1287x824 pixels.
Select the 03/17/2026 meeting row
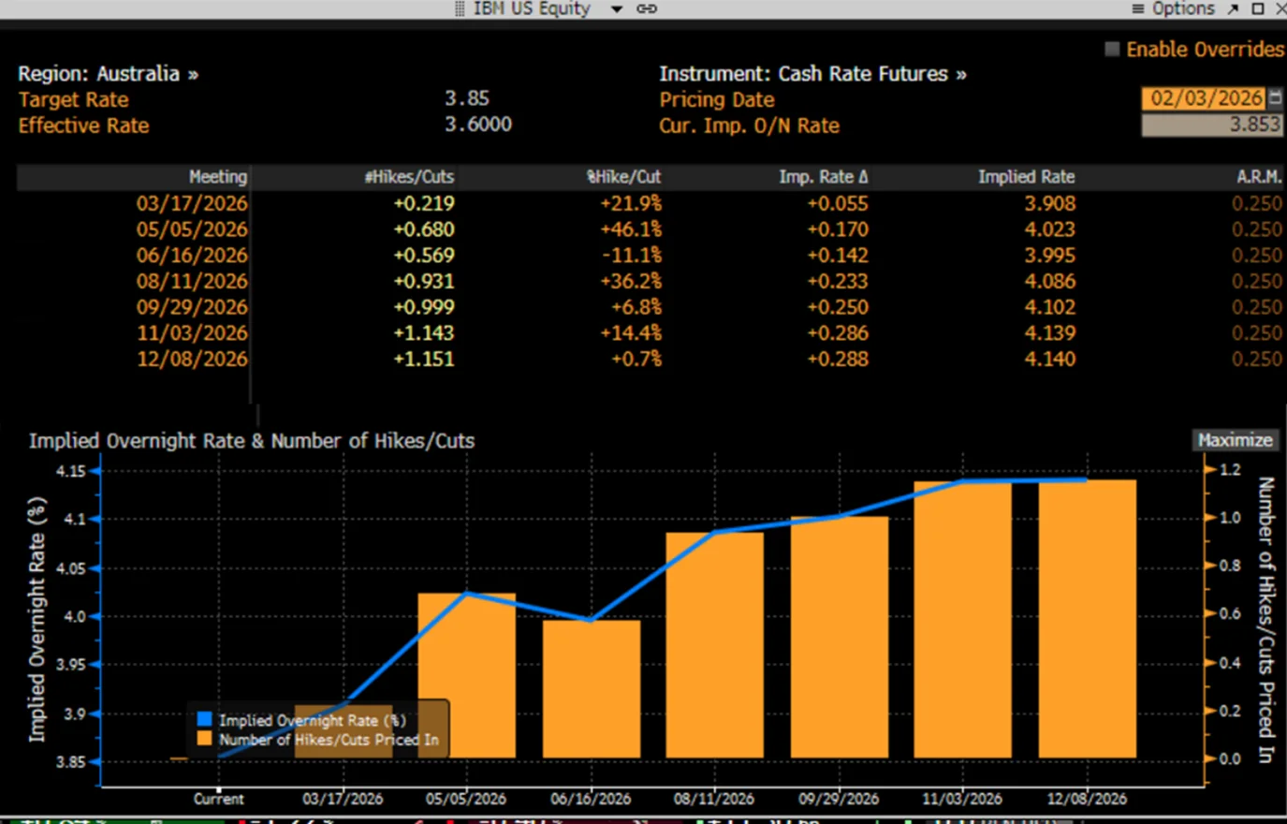pyautogui.click(x=192, y=203)
